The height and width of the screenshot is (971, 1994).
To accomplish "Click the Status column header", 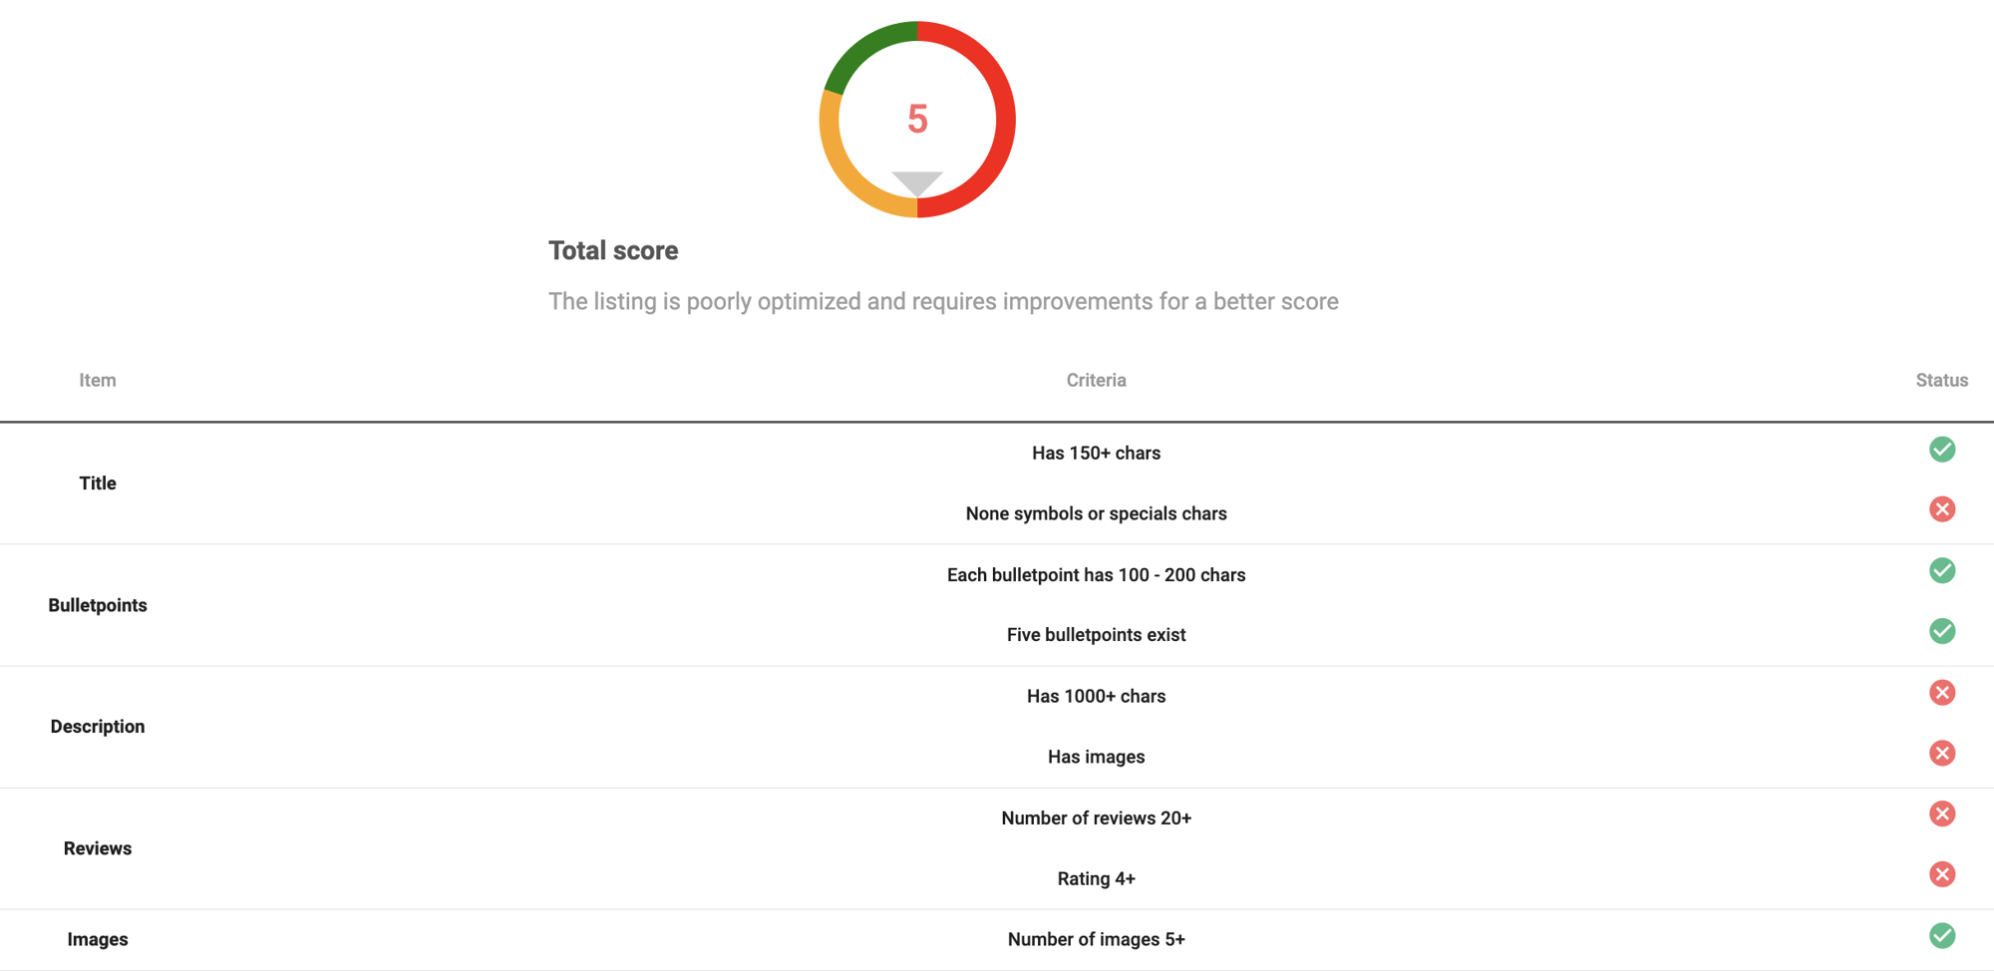I will point(1941,380).
